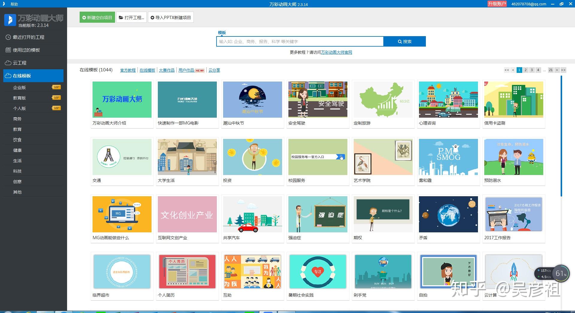The image size is (575, 313).
Task: Open the 强迫症 template thumbnail
Action: 318,214
